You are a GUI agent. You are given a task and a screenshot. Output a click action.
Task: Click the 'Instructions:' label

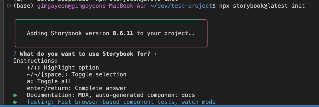(35, 61)
